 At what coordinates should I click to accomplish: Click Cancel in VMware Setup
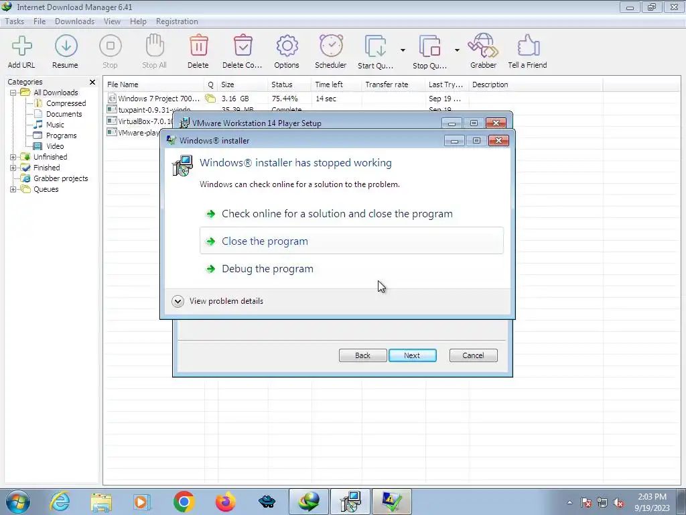(474, 355)
